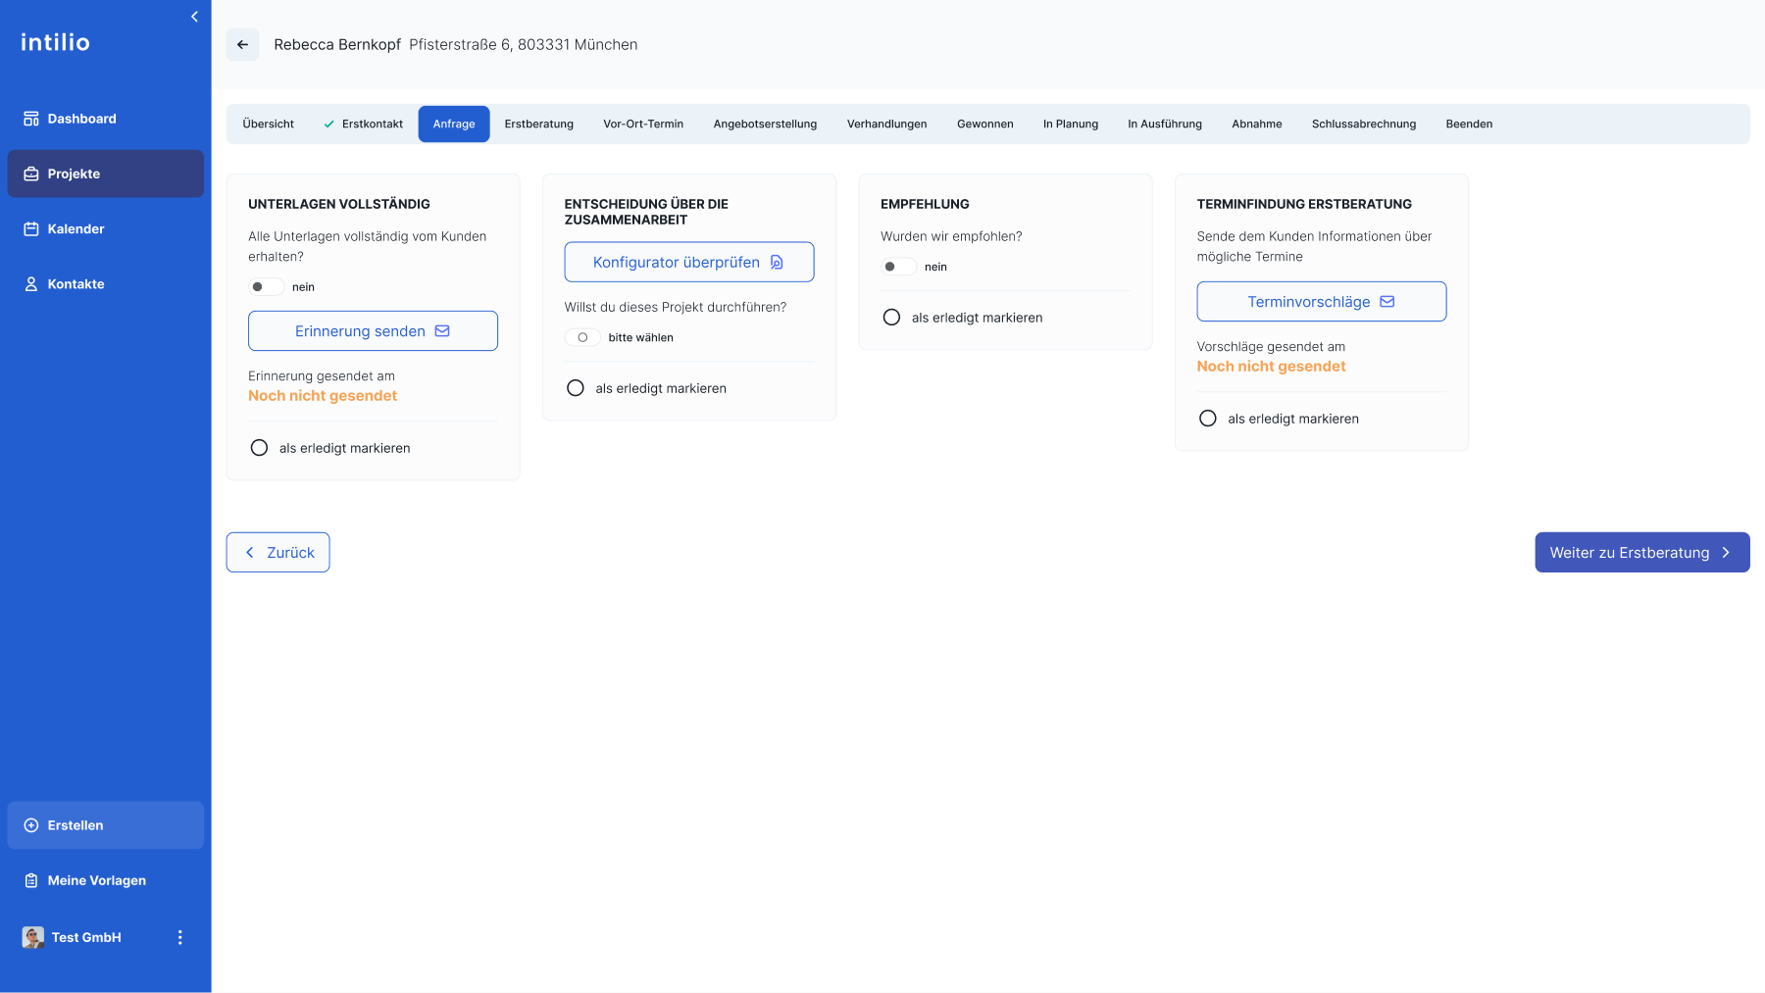Click the Terminvorschläge button
This screenshot has height=993, width=1765.
[x=1322, y=302]
